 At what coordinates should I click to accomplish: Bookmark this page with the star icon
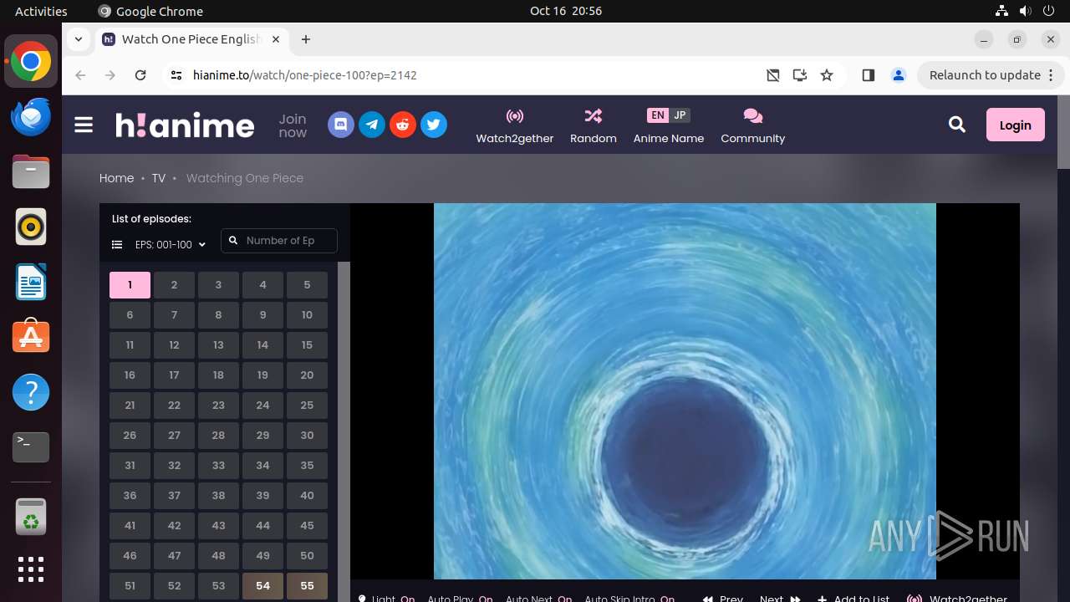tap(827, 75)
